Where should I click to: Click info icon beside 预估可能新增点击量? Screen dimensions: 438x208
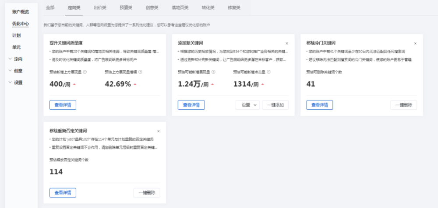(x=268, y=72)
